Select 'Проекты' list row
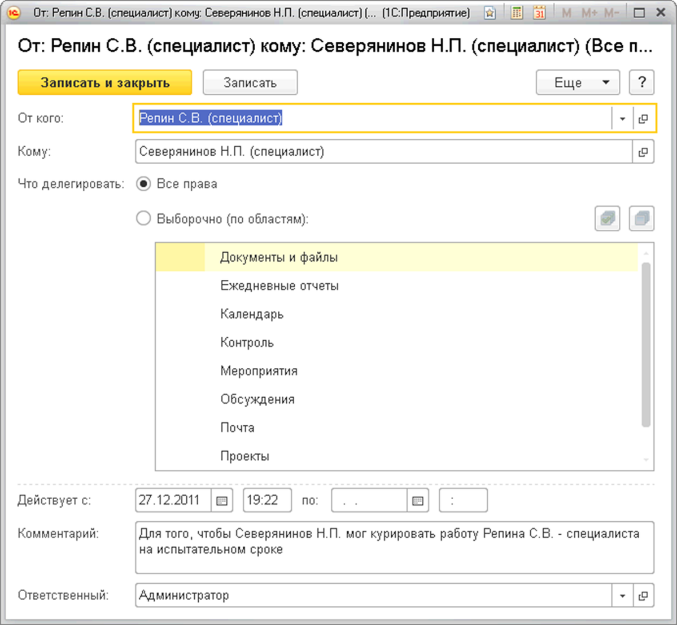 (396, 456)
